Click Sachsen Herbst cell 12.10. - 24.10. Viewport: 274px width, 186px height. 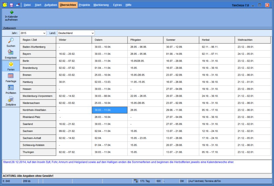[x=217, y=131]
